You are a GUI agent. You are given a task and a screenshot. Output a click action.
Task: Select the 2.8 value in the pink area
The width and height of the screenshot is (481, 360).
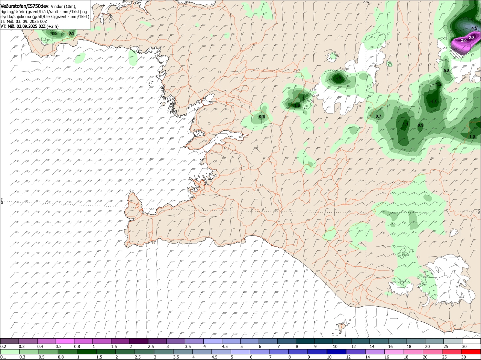pos(472,38)
